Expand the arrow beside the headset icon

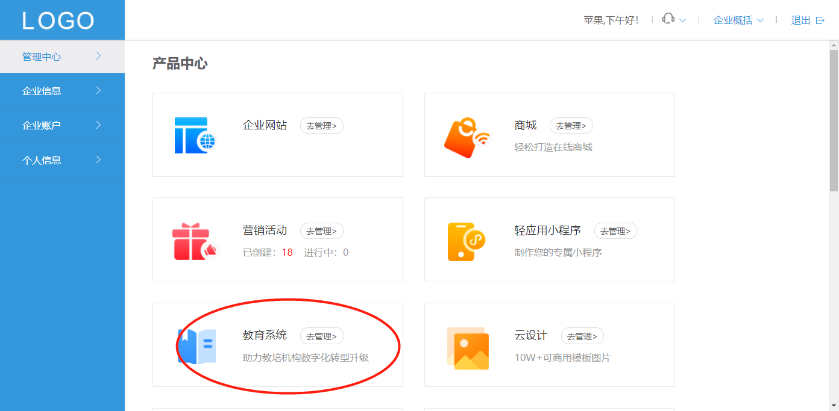pyautogui.click(x=682, y=20)
